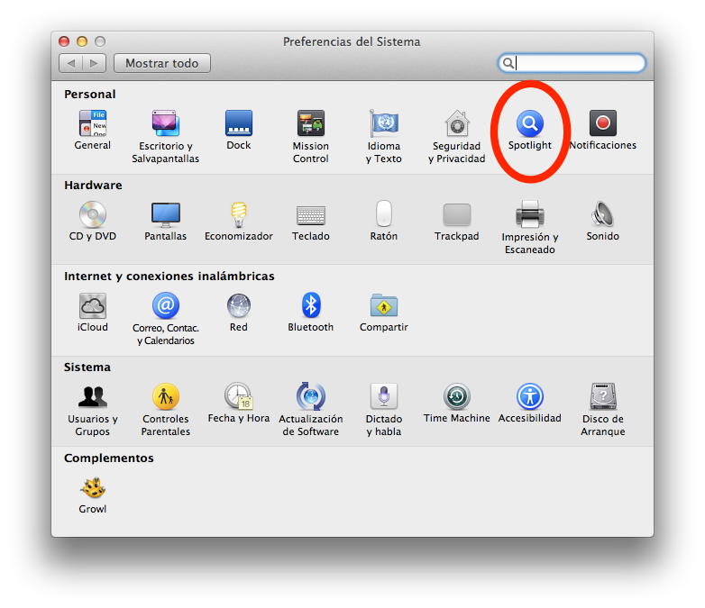
Task: Click the magnifier icon in the search field
Action: coord(508,63)
